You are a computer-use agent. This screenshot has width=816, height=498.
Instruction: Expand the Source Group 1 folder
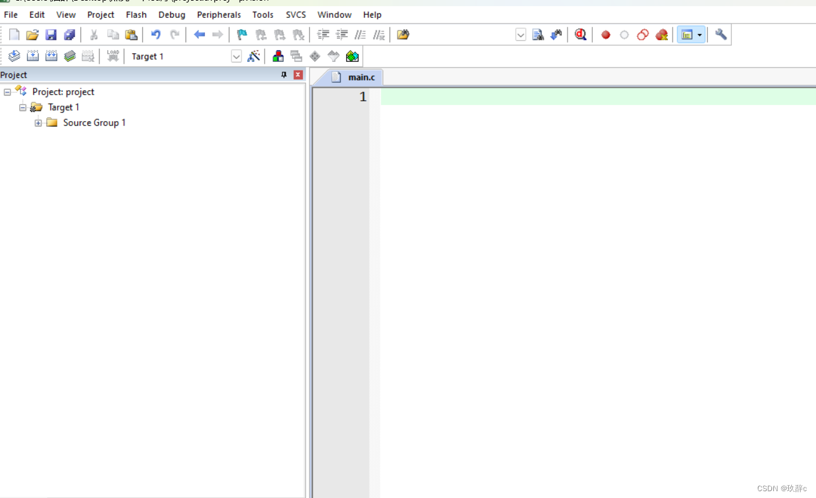(x=38, y=123)
